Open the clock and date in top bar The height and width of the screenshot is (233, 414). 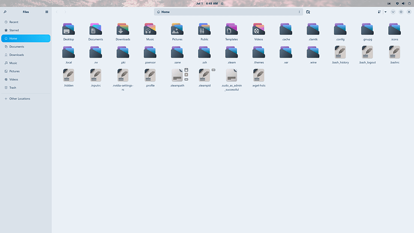click(207, 4)
